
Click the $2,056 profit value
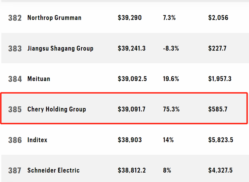(x=218, y=18)
